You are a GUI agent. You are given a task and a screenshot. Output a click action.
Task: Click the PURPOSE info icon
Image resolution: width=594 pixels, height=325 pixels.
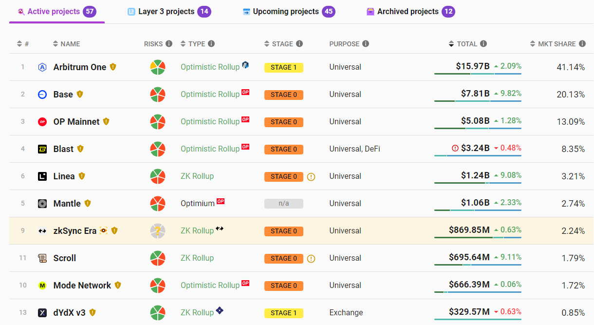click(x=365, y=44)
